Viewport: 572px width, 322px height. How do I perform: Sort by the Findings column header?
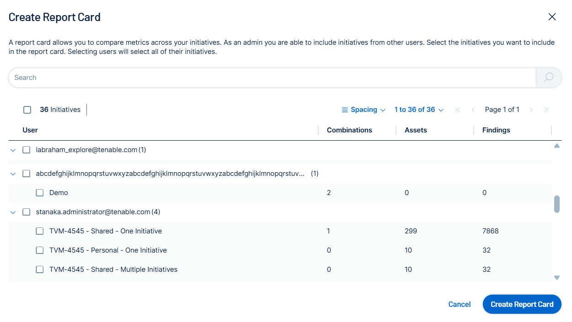(x=496, y=130)
